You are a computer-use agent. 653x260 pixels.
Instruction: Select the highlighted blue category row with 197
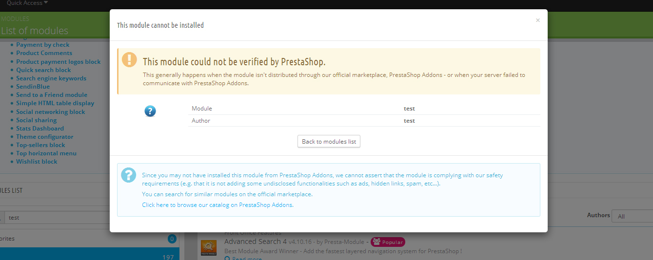[89, 254]
